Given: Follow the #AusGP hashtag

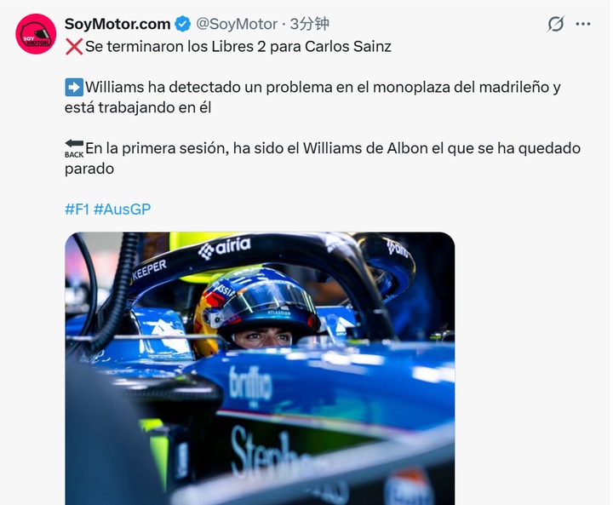Looking at the screenshot, I should tap(122, 209).
